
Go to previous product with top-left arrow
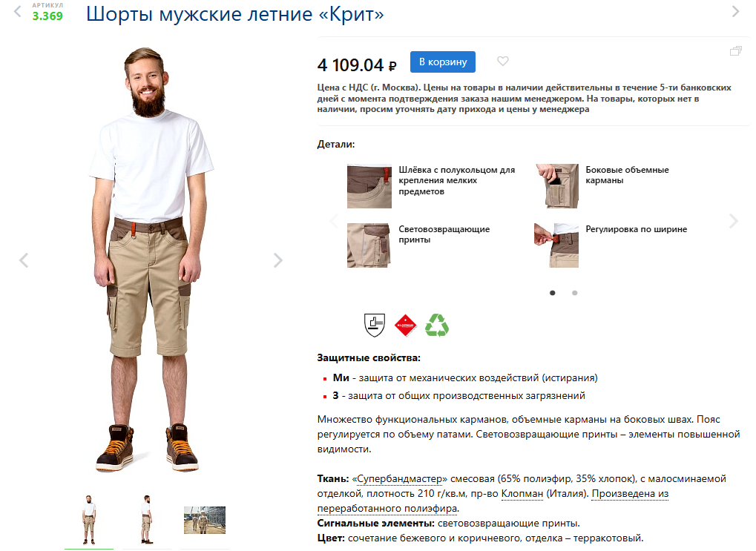tap(17, 12)
